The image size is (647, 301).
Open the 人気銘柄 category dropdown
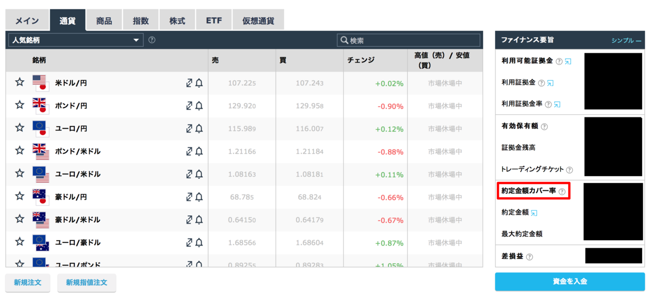[75, 40]
